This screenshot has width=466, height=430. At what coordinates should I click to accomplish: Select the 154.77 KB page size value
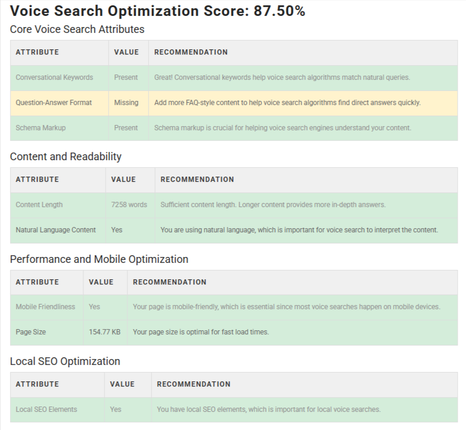click(x=105, y=332)
